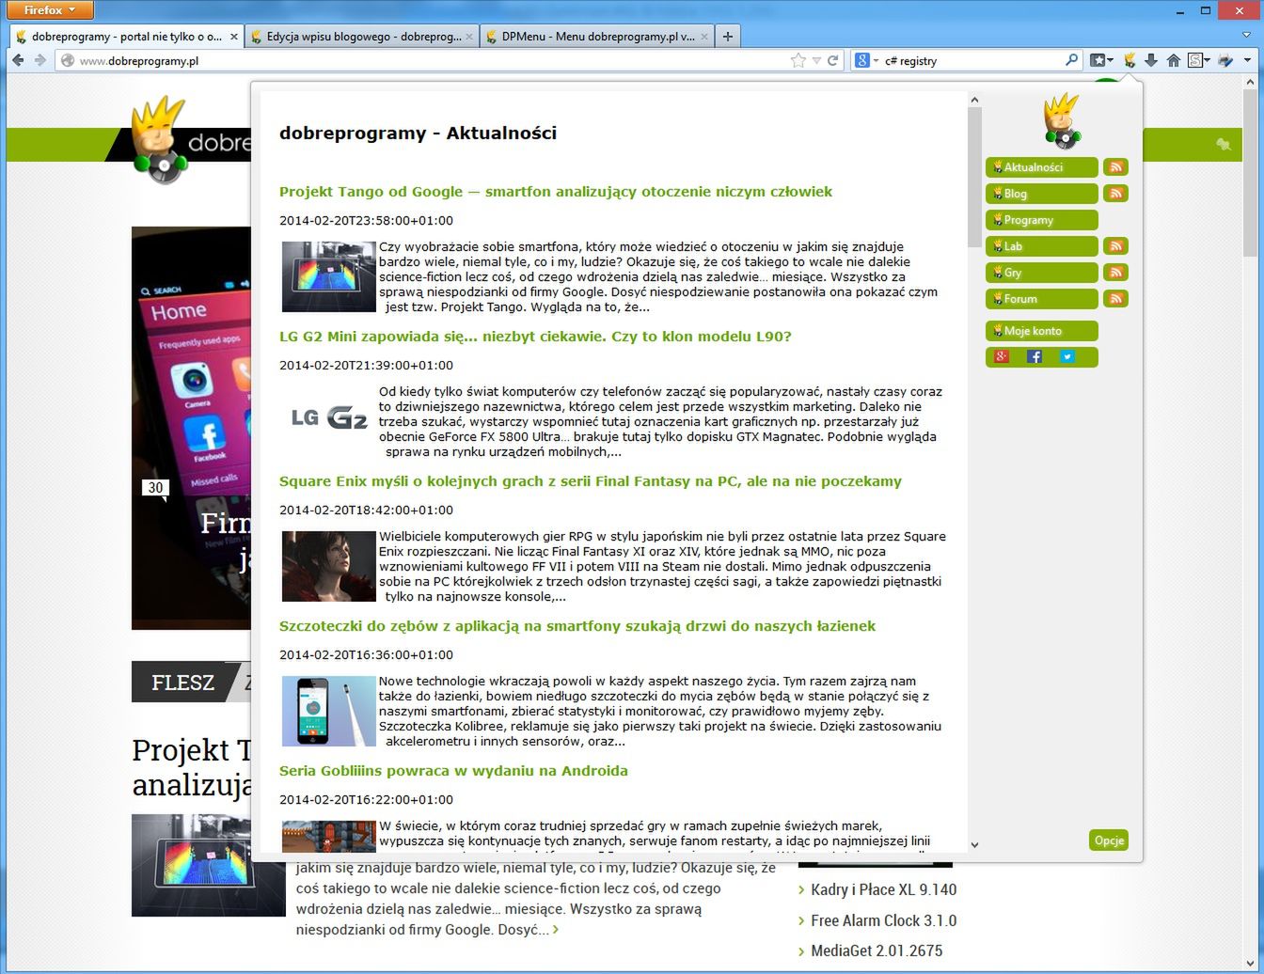Open Forum section in DPMenu
The image size is (1264, 974).
coord(1041,299)
